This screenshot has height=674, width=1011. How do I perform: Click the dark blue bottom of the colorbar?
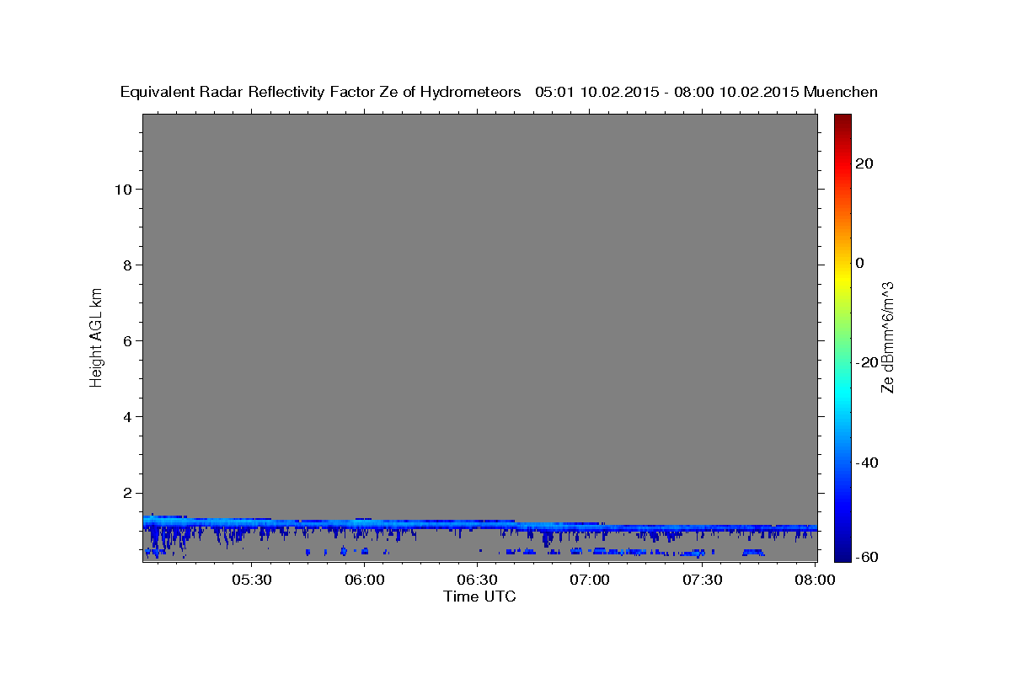tap(842, 553)
